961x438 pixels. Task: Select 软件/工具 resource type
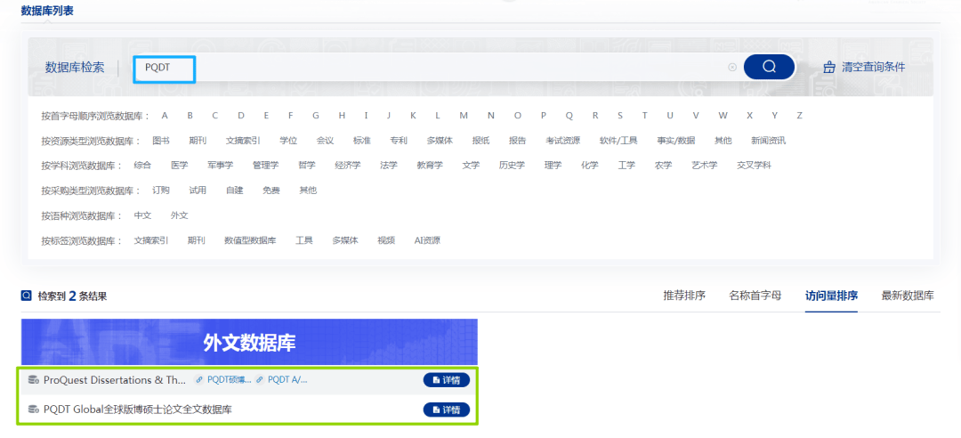[618, 141]
